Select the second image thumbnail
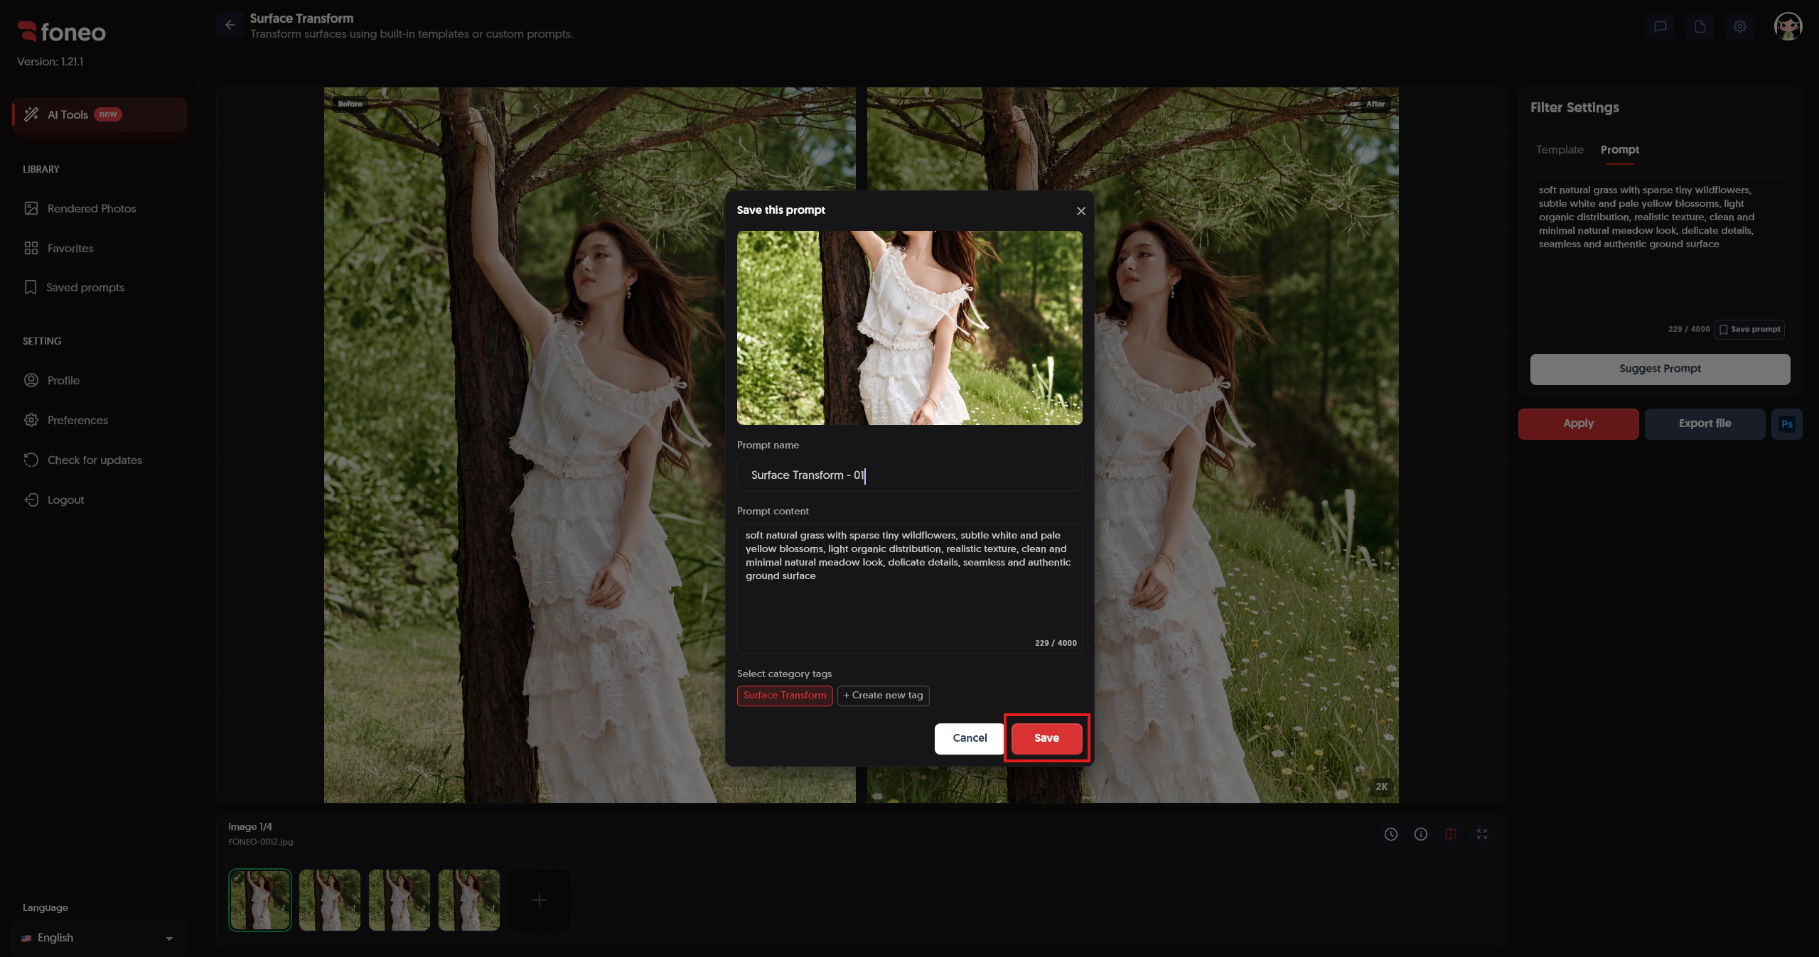This screenshot has width=1819, height=957. [330, 900]
